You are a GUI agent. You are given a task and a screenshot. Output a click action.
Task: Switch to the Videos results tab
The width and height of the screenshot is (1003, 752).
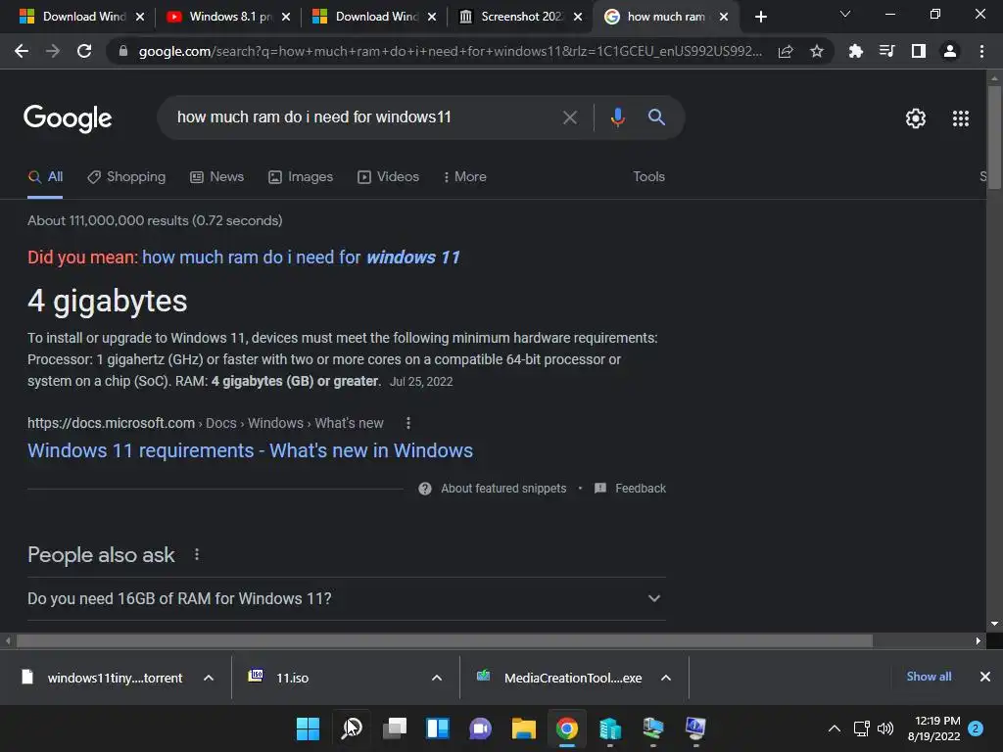(388, 176)
